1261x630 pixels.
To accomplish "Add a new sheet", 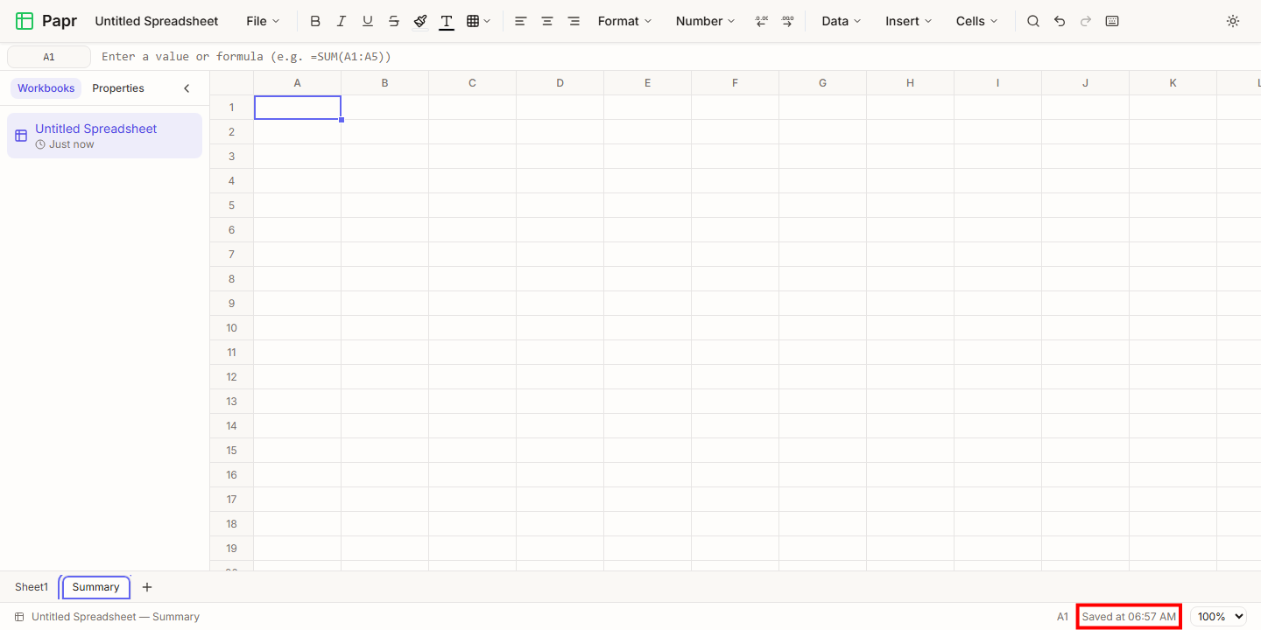I will pos(147,587).
